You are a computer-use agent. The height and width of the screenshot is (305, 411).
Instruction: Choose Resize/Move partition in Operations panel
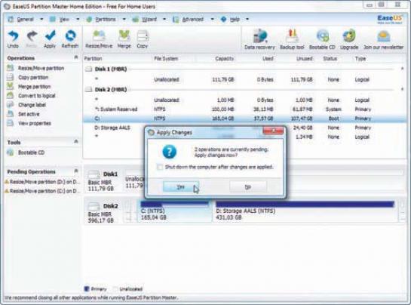click(x=41, y=68)
